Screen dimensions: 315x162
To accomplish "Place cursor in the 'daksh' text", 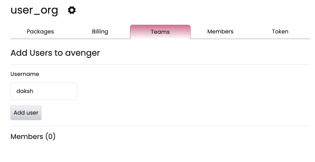I will tap(25, 91).
